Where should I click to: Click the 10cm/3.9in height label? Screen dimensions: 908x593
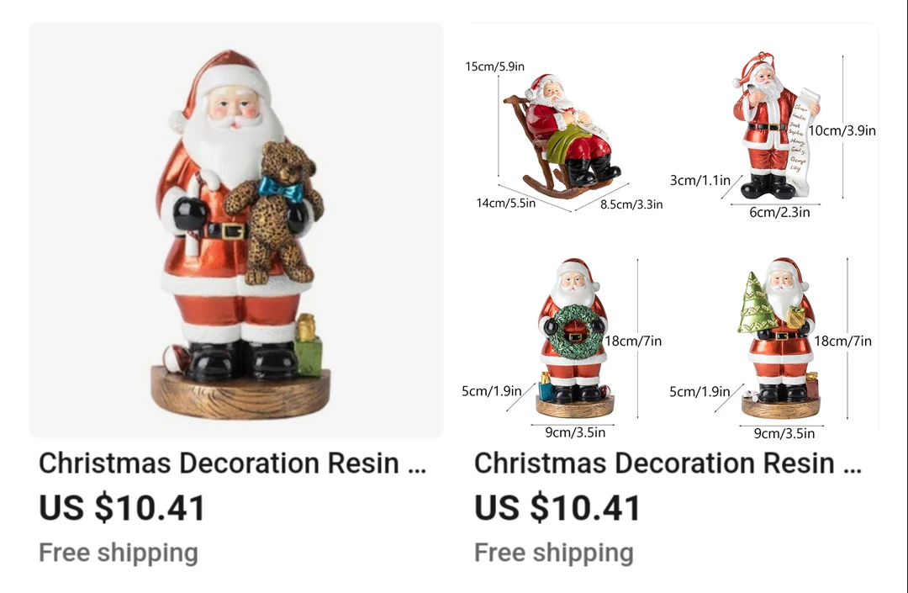[x=842, y=131]
